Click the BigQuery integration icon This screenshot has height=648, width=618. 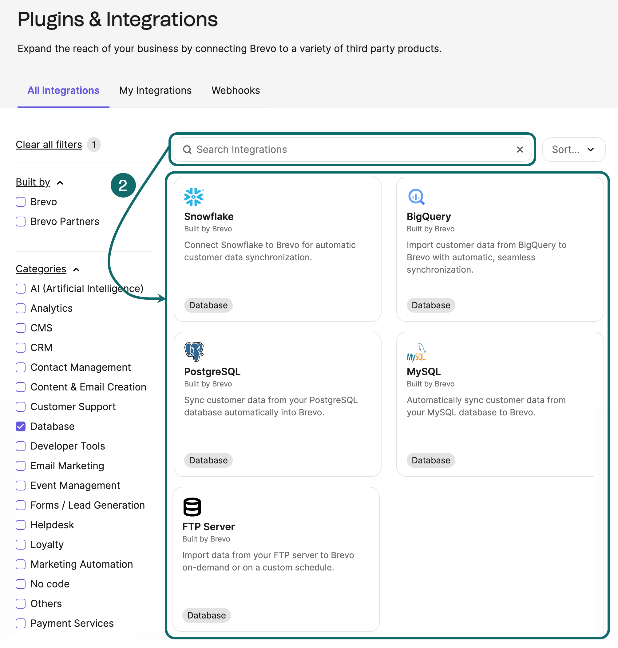pos(416,197)
